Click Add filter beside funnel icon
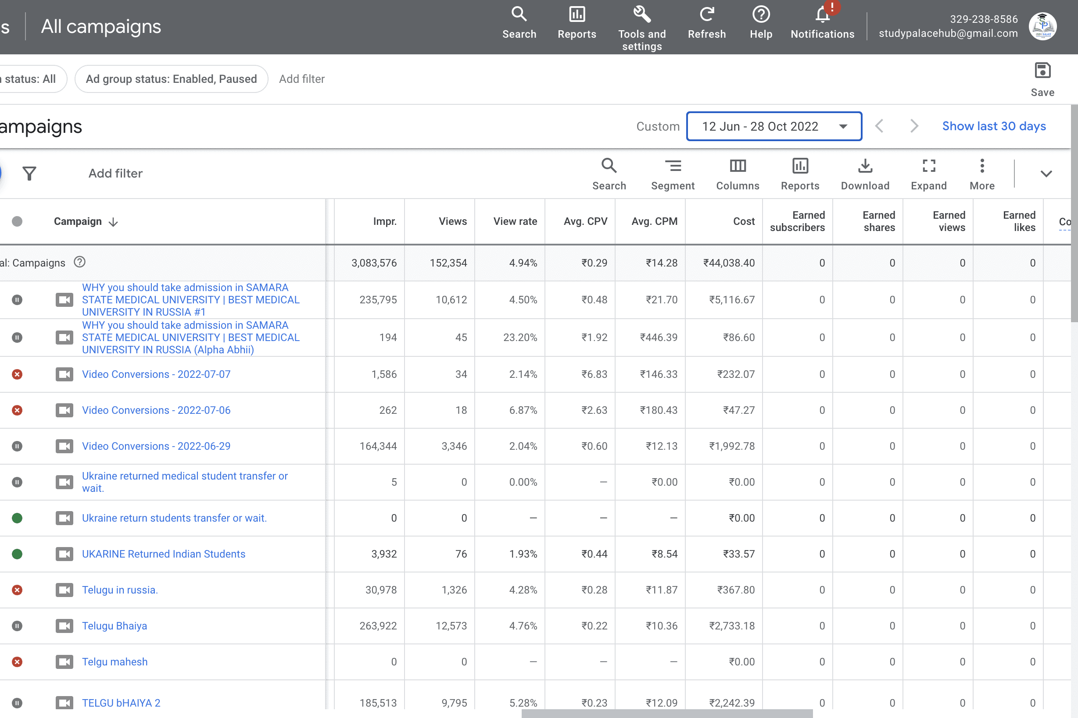 point(115,174)
